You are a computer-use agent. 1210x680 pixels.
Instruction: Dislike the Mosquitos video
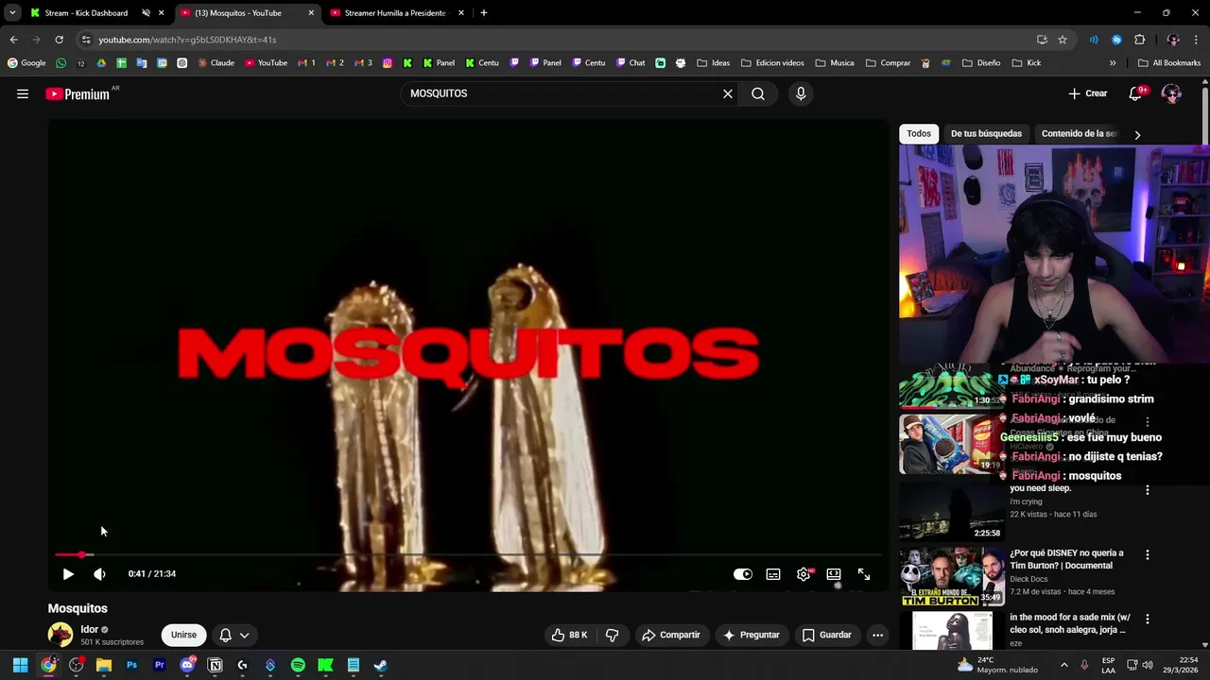click(612, 635)
